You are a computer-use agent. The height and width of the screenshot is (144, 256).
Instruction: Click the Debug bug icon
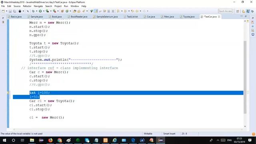point(33,11)
